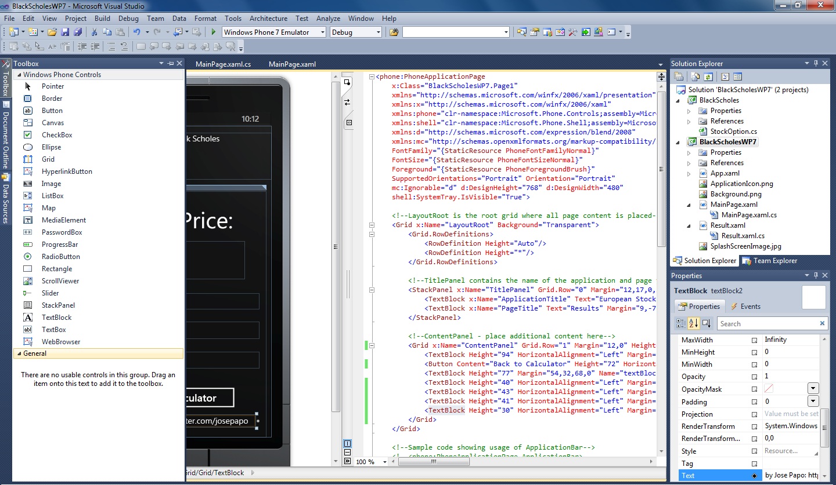Collapse the XAML pane with chevron button
The height and width of the screenshot is (485, 836).
pyautogui.click(x=347, y=461)
